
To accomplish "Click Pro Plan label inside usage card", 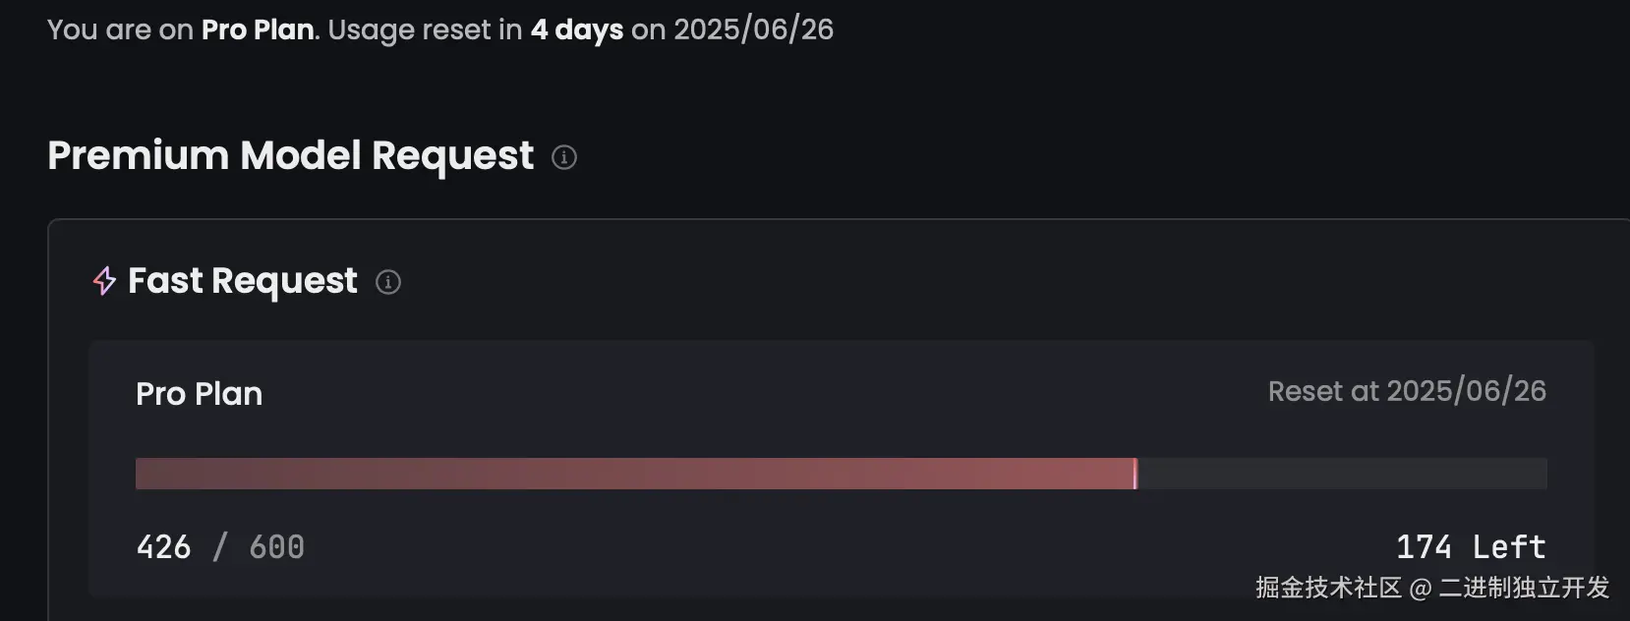I will coord(199,394).
